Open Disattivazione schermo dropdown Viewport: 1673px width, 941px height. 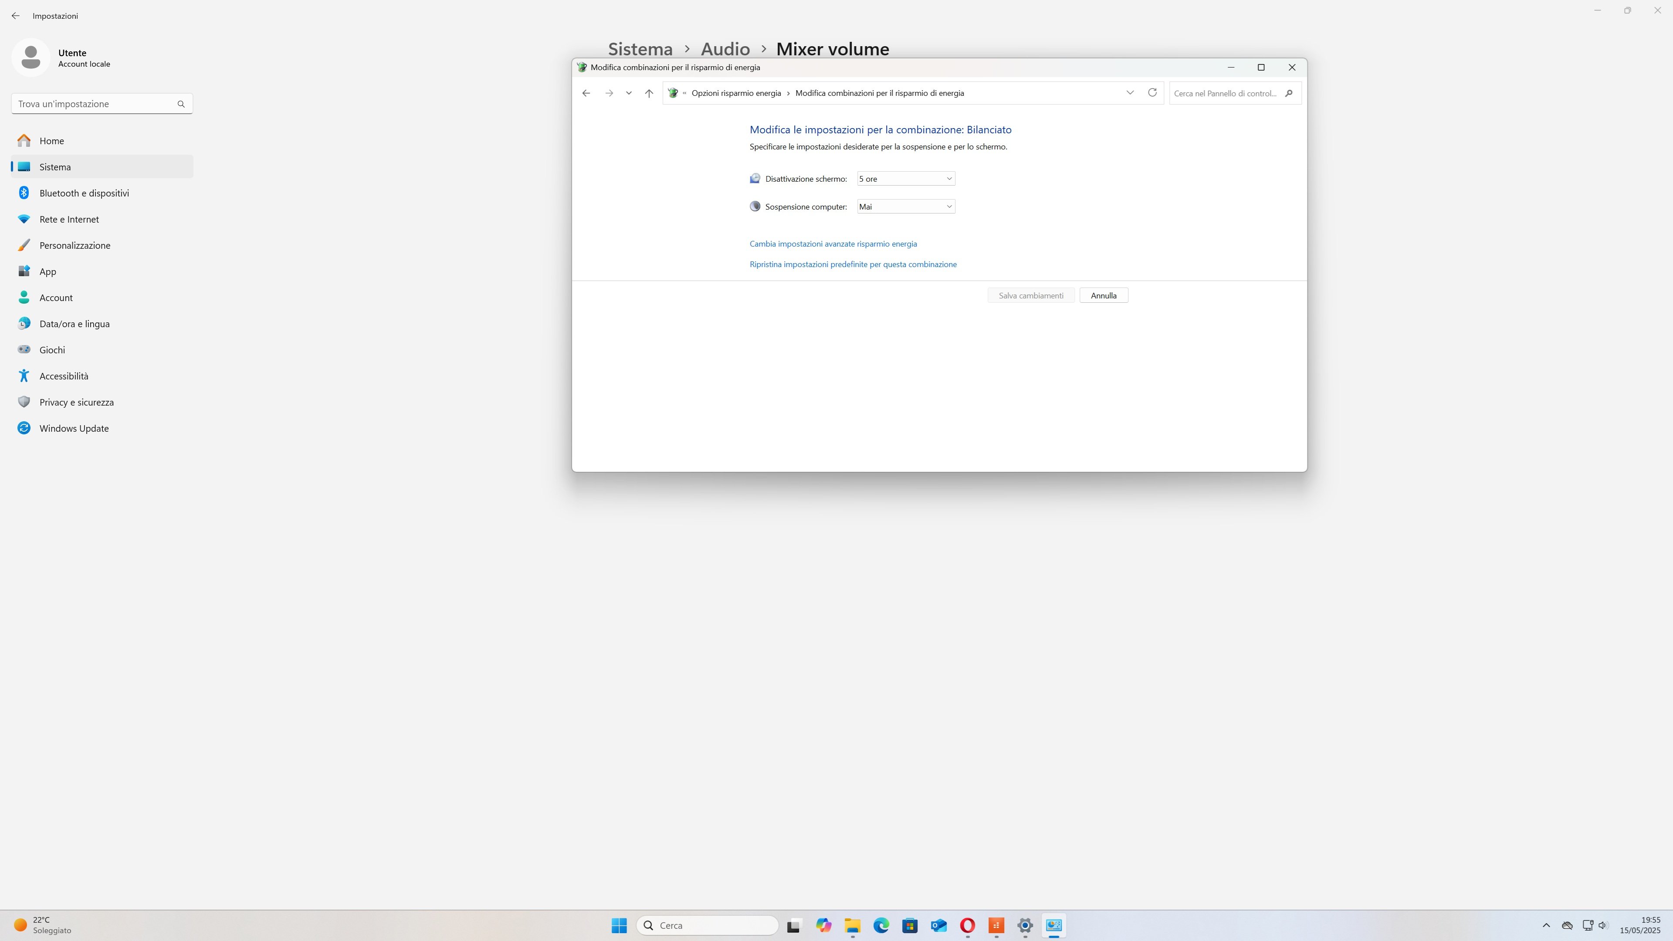pos(906,179)
